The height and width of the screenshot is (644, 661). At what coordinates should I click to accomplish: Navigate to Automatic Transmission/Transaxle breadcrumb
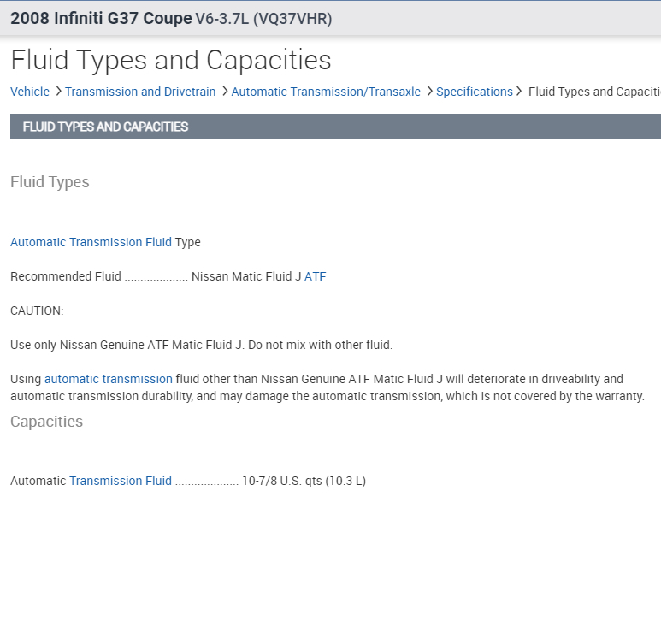(326, 92)
